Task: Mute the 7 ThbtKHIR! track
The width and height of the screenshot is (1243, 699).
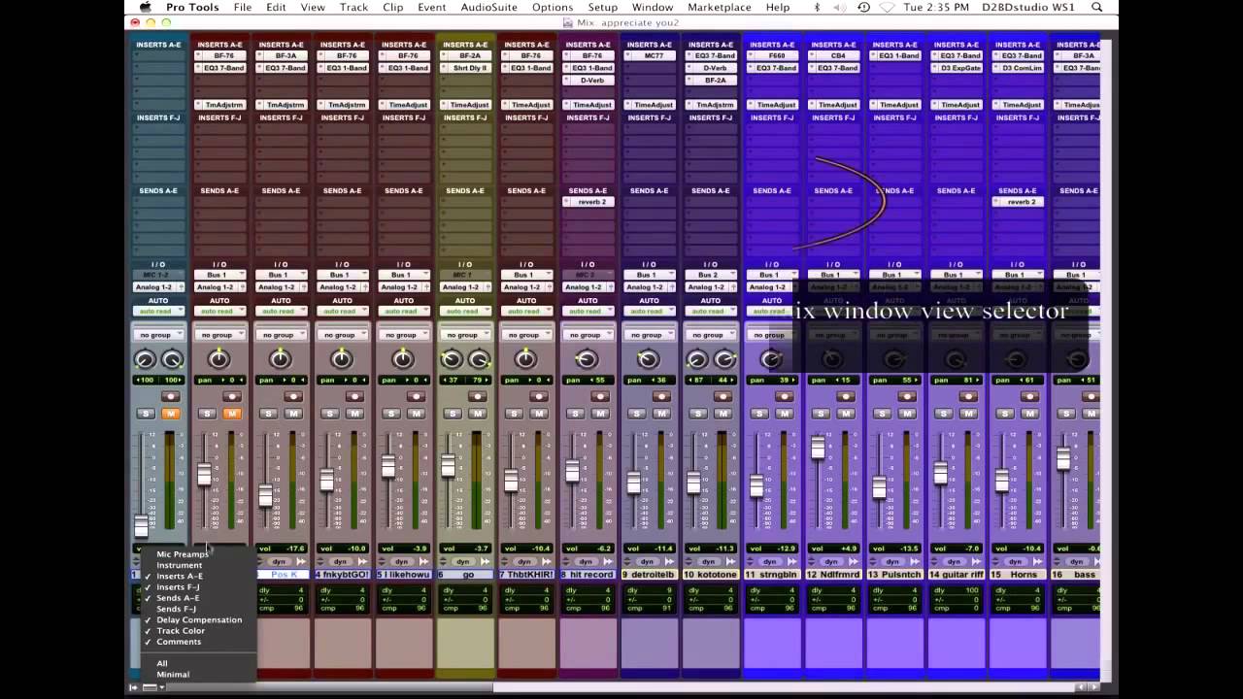Action: [539, 414]
